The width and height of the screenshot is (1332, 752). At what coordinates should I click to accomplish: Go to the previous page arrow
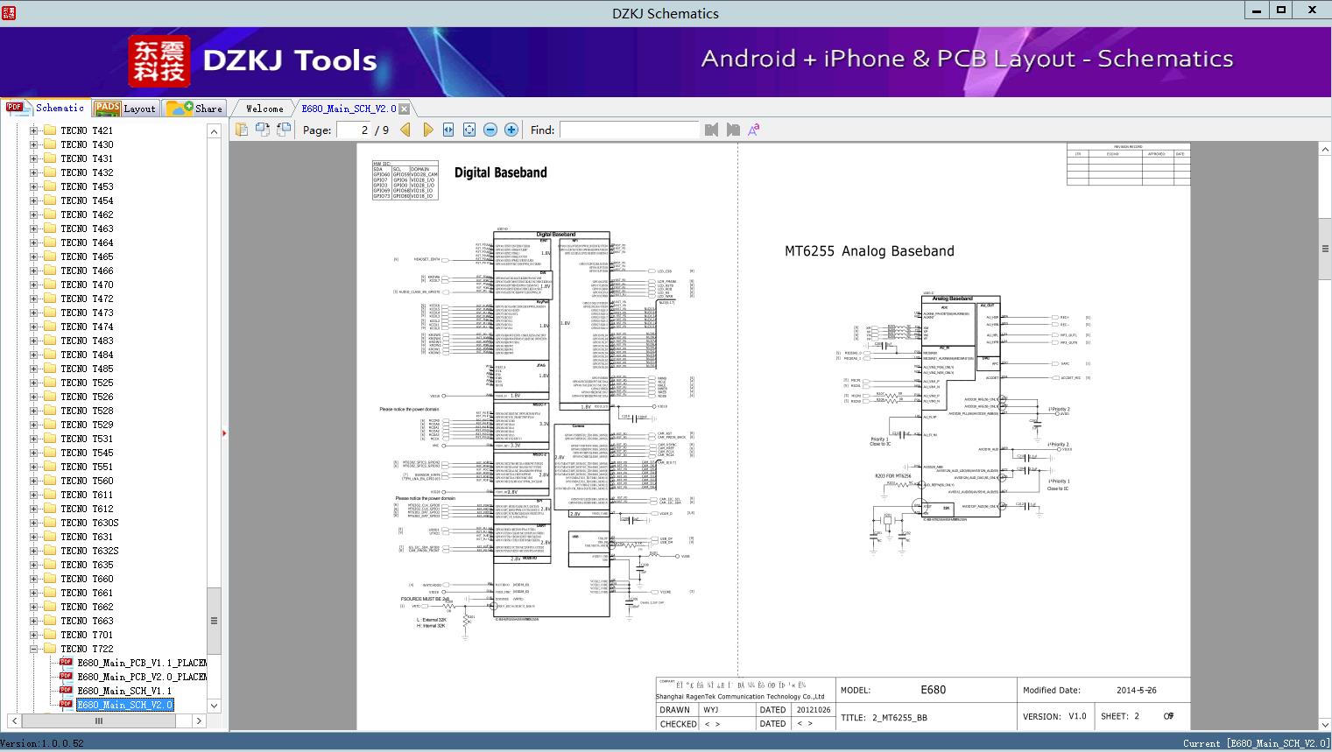(405, 130)
